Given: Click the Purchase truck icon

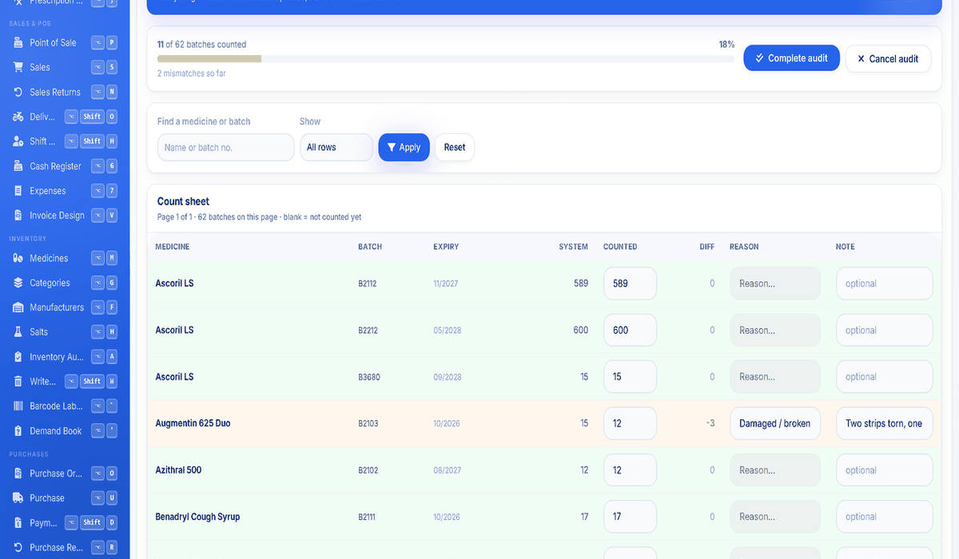Looking at the screenshot, I should tap(18, 498).
